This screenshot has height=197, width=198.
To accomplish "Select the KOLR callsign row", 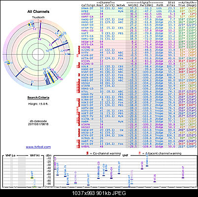I will click(139, 66).
